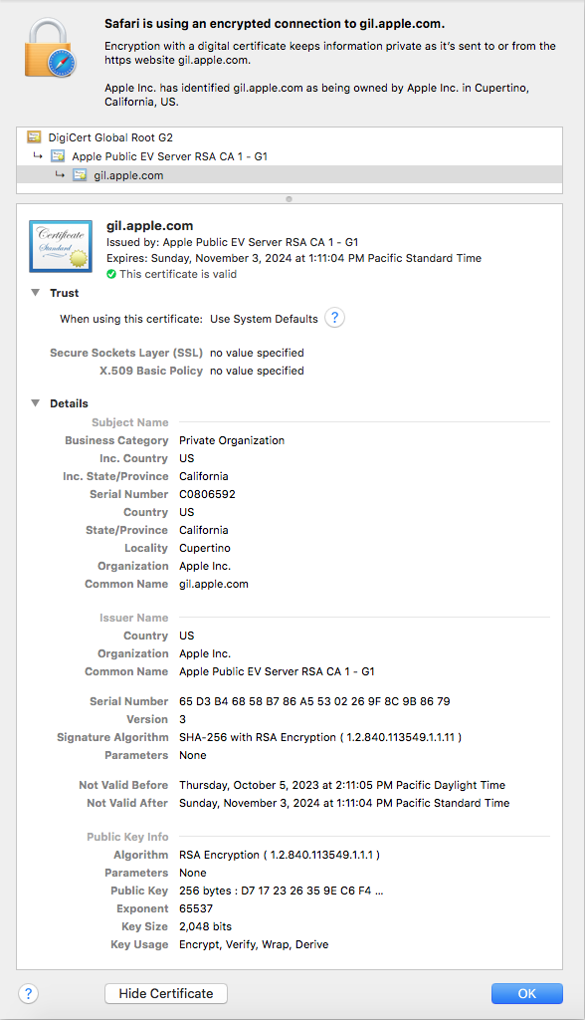Click the Safari padlock icon

pyautogui.click(x=50, y=48)
